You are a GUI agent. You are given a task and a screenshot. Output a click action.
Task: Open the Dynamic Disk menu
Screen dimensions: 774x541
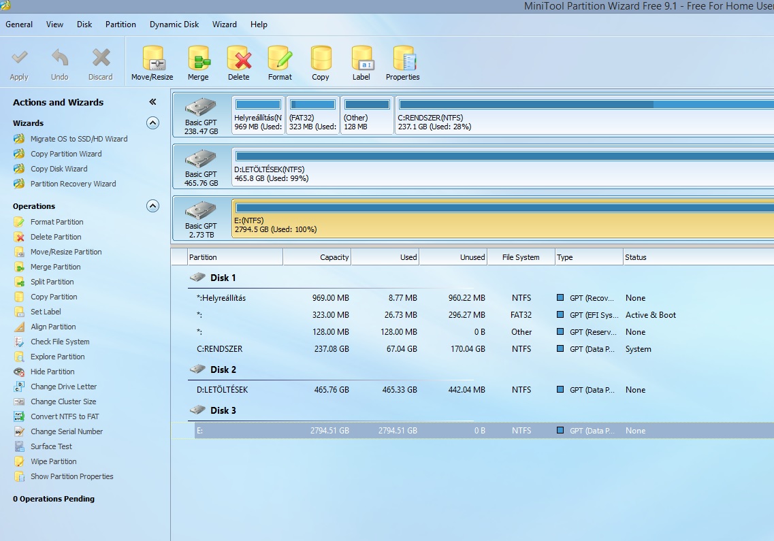click(x=174, y=24)
